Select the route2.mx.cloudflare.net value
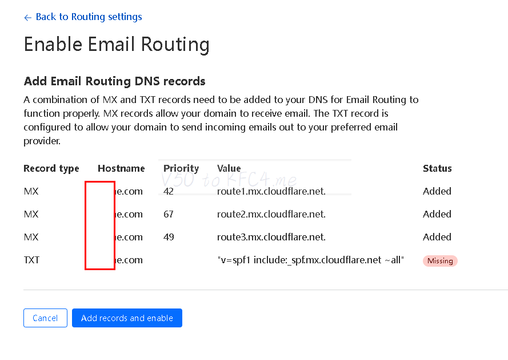Image resolution: width=508 pixels, height=360 pixels. click(x=271, y=214)
